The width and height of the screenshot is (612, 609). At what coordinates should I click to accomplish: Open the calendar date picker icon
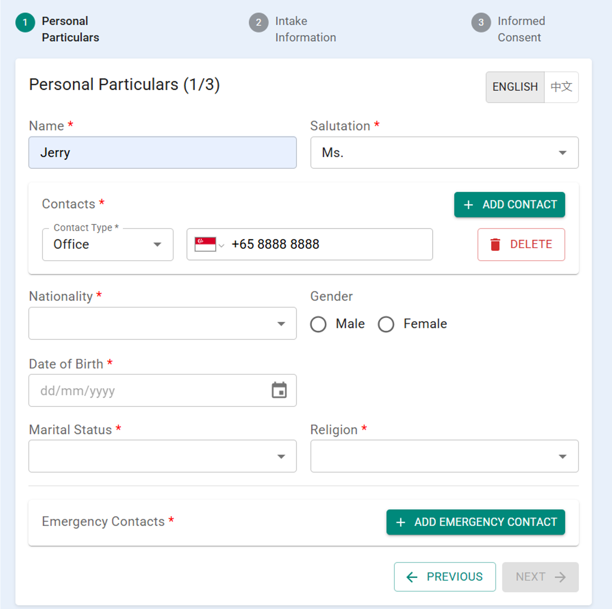tap(279, 390)
